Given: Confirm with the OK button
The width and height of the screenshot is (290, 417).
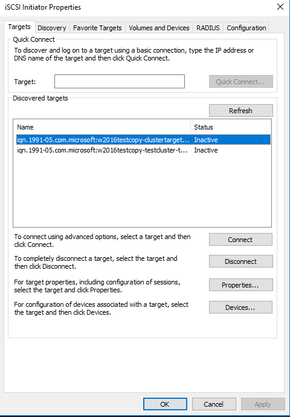Looking at the screenshot, I should pyautogui.click(x=165, y=404).
